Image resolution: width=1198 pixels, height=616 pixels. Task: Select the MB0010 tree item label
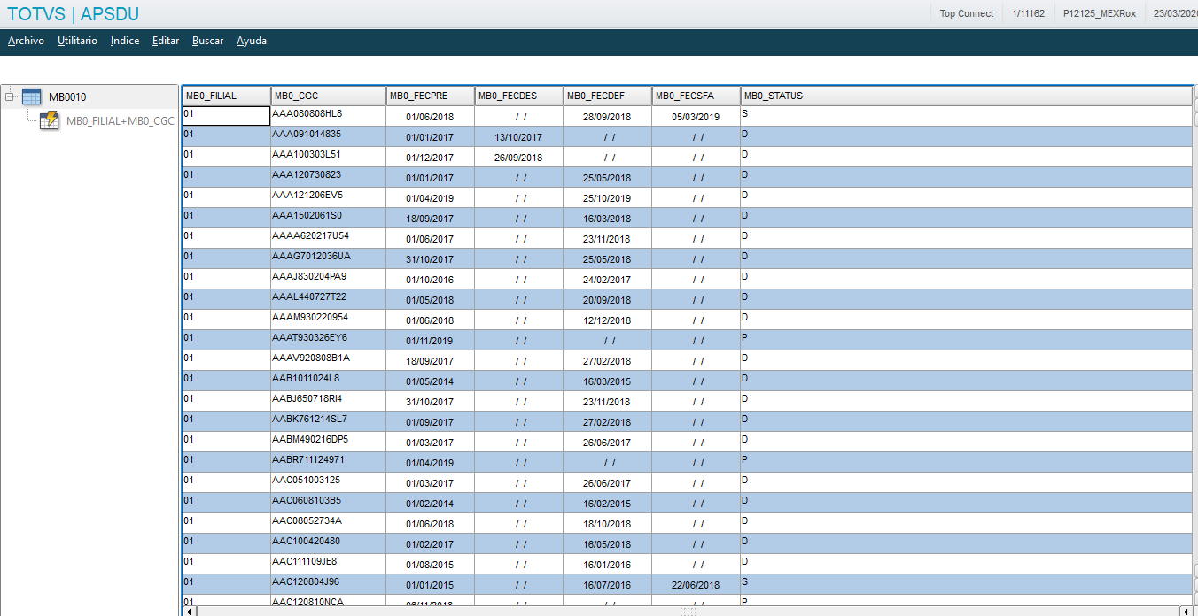(x=67, y=97)
